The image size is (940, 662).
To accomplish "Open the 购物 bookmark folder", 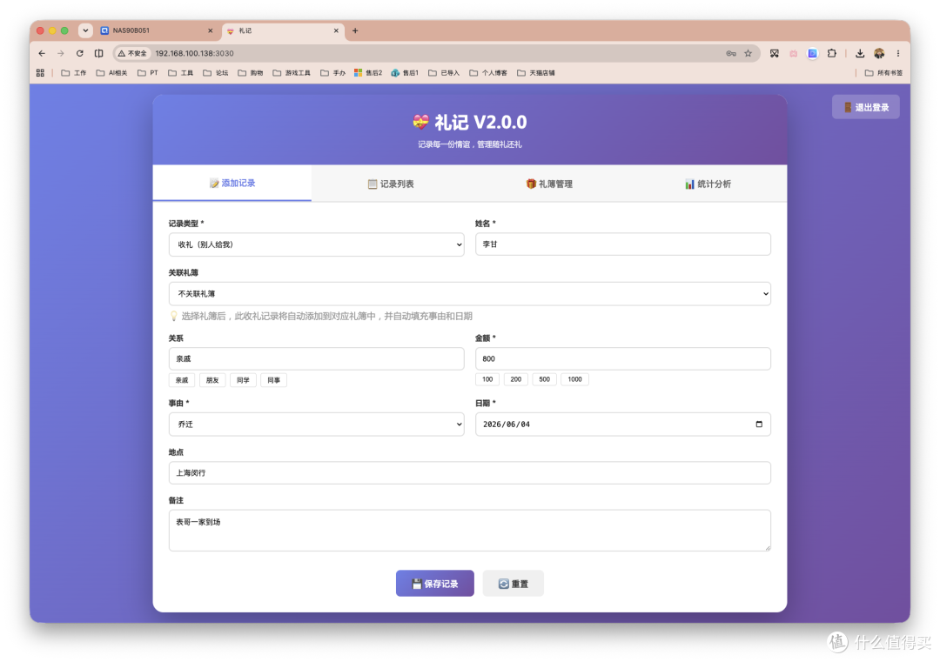I will [x=251, y=72].
